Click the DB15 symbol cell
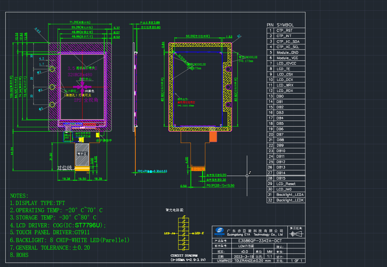 [x=281, y=178]
